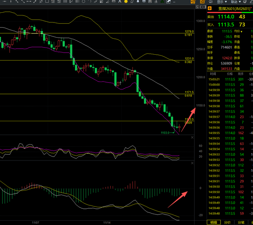Viewport: 253px width, 225px height.
Task: Click the 涨停 value 1242.0
Action: 227,58
